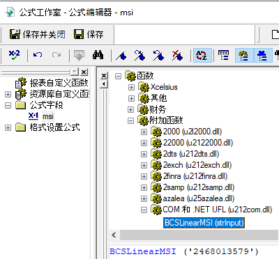Expand the 2samp (u212samp.dll) node
Viewport: 279px width, 259px height.
point(144,187)
